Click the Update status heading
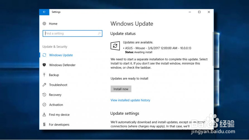Viewport: 249px width, 140px height. [123, 34]
